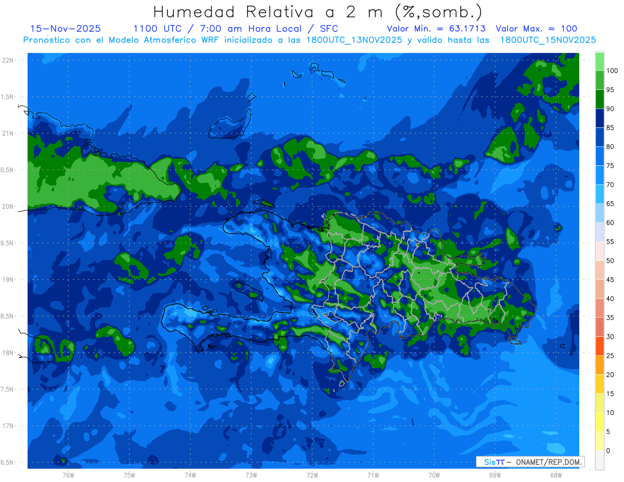The width and height of the screenshot is (624, 482).
Task: Click the pale pink 50–55 legend swatch
Action: click(600, 251)
